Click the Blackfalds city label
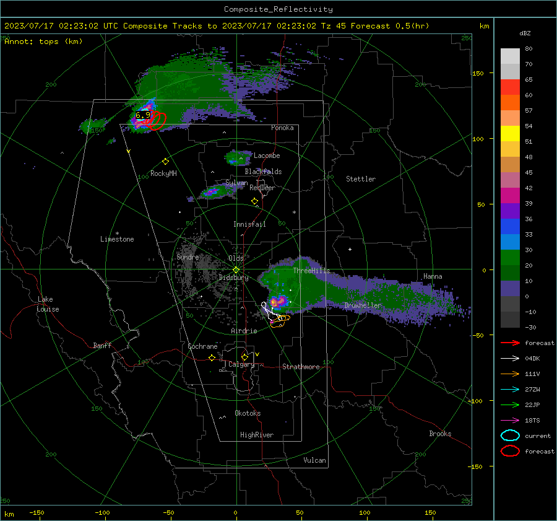This screenshot has height=521, width=557. coord(263,172)
